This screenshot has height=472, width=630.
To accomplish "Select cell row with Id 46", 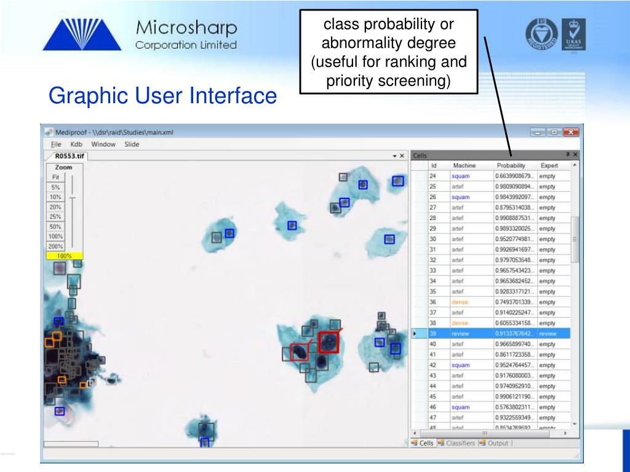I will 490,407.
